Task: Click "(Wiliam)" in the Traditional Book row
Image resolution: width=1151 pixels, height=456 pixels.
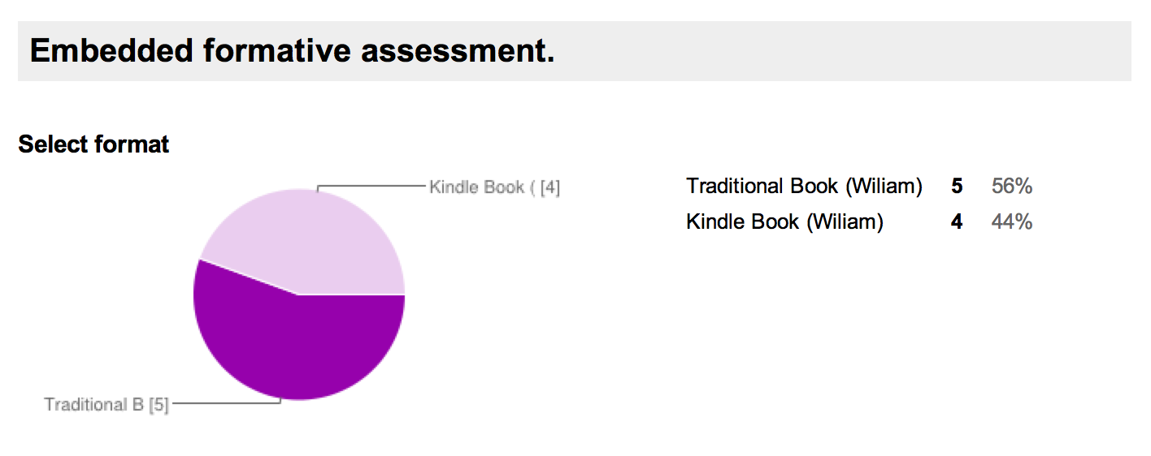Action: pyautogui.click(x=884, y=187)
